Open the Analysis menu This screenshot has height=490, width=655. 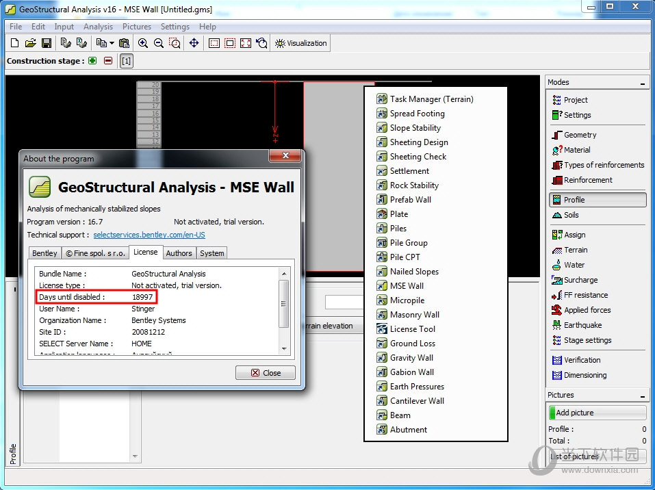98,26
